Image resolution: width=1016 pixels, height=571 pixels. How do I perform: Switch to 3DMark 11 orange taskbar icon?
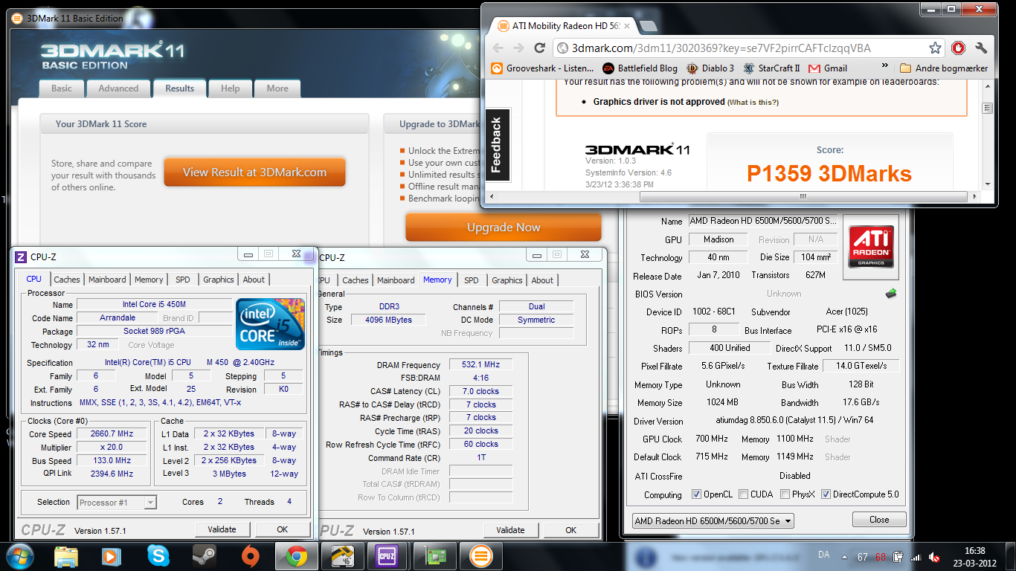tap(480, 556)
